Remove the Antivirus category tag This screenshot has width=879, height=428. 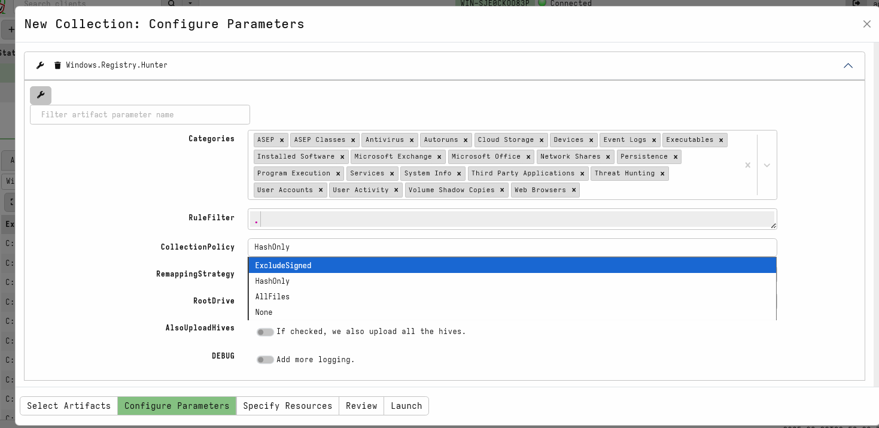tap(412, 140)
